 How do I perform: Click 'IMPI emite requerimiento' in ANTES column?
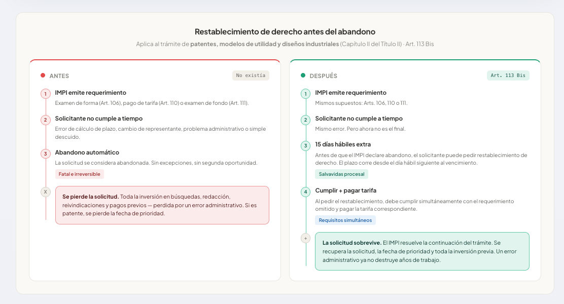[91, 93]
